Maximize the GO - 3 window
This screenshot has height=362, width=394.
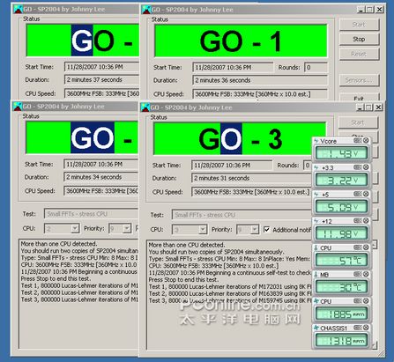coord(368,107)
